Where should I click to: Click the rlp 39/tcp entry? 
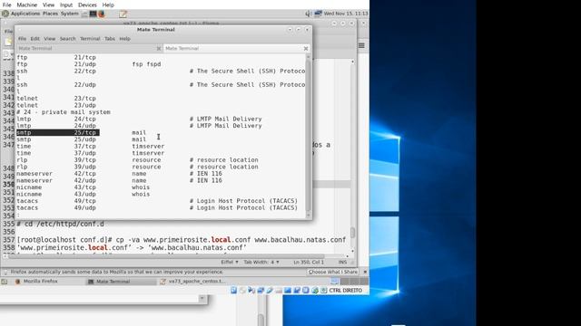point(137,159)
